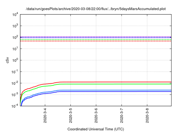This screenshot has height=132, width=189.
Task: Click the red dashed threshold line
Action: pyautogui.click(x=96, y=41)
